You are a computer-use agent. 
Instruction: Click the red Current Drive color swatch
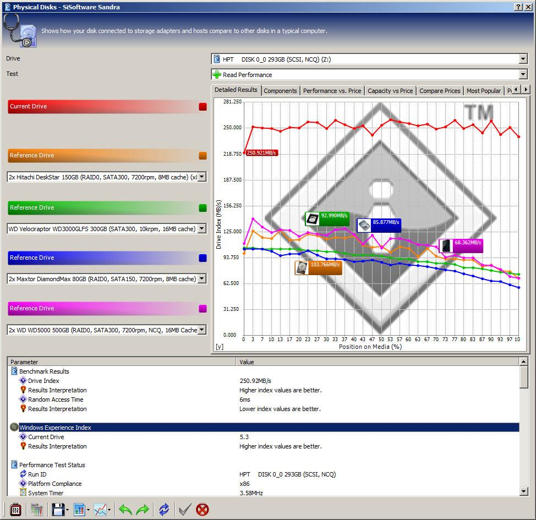(x=203, y=107)
